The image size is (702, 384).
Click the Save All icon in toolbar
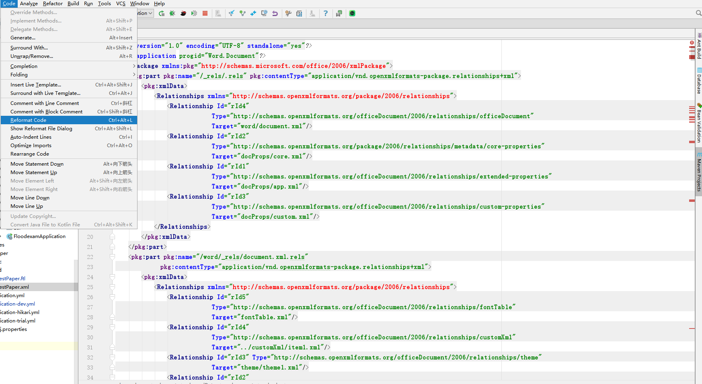pyautogui.click(x=339, y=13)
